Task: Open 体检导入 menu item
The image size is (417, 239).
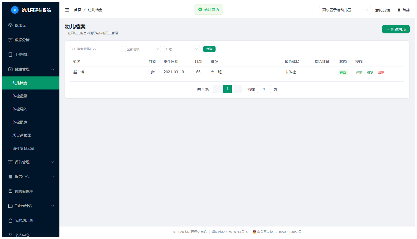Action: point(31,109)
